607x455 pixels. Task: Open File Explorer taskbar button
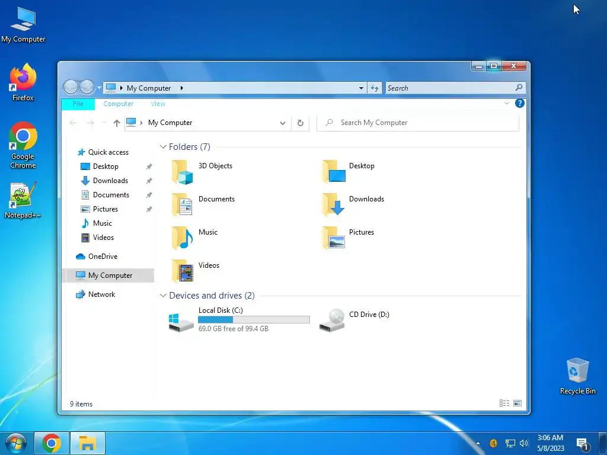pos(88,443)
